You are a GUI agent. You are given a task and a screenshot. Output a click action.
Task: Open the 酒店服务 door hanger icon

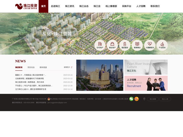pyautogui.click(x=125, y=45)
